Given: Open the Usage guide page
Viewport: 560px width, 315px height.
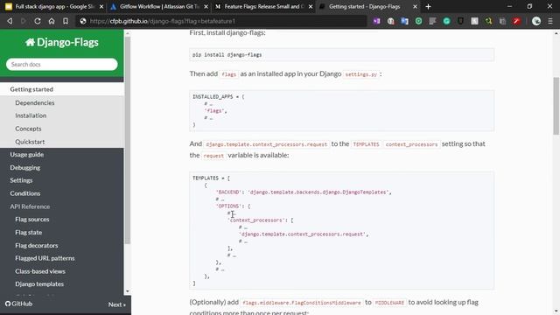Looking at the screenshot, I should pyautogui.click(x=27, y=155).
